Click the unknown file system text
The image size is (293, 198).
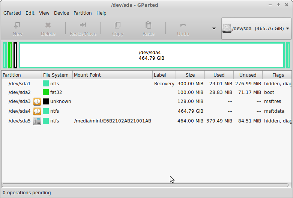(60, 101)
